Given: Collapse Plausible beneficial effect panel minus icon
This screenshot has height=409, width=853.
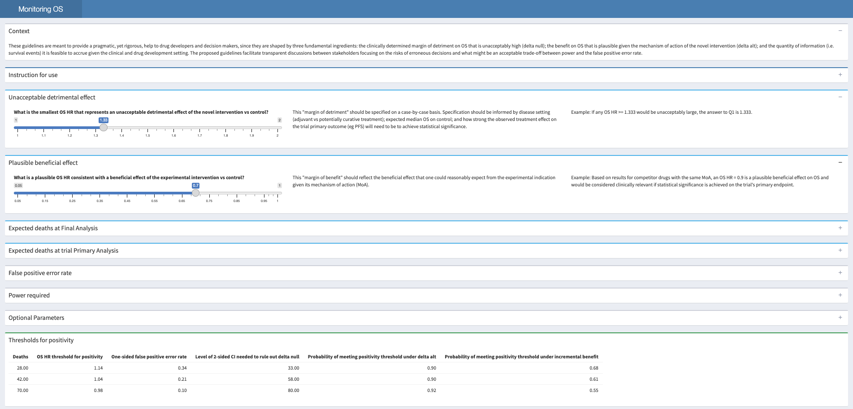Looking at the screenshot, I should click(x=840, y=163).
